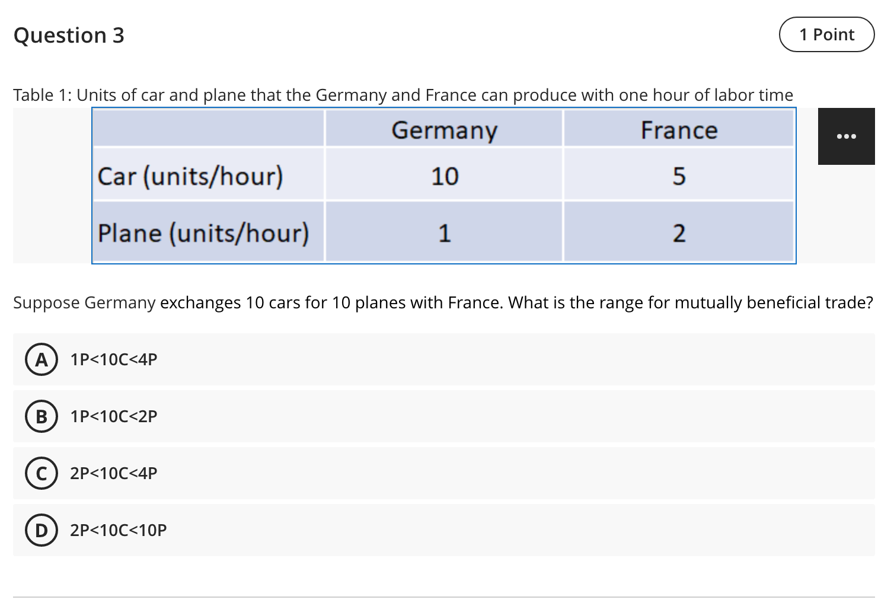This screenshot has height=606, width=894.
Task: Select answer option C
Action: pyautogui.click(x=41, y=473)
